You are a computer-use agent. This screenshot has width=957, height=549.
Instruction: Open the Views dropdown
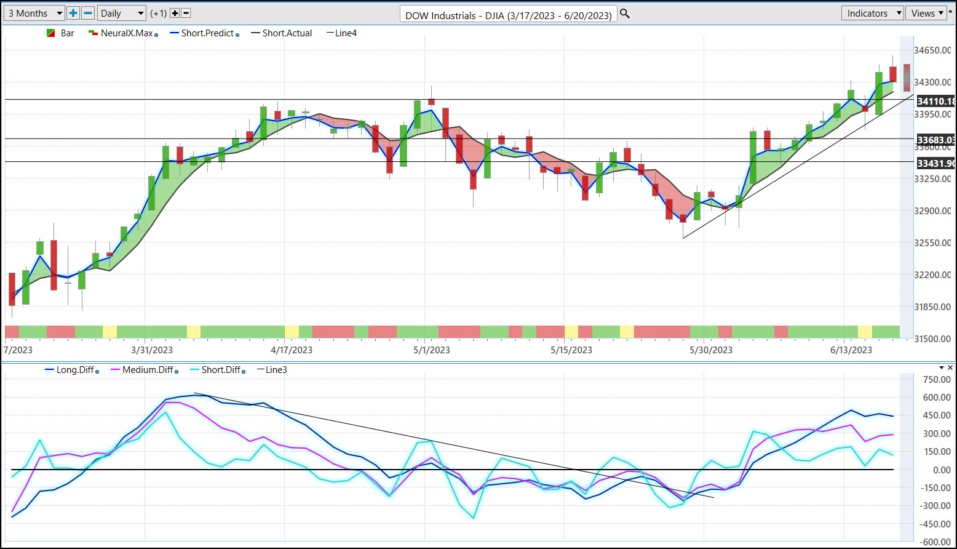[x=927, y=13]
